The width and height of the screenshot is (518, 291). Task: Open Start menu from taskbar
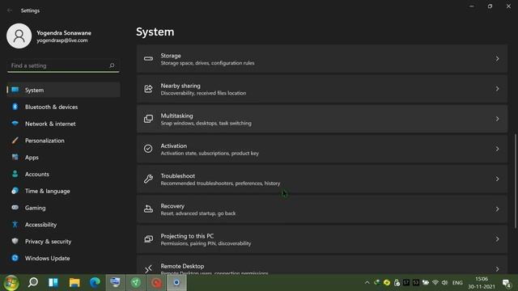[x=11, y=282]
